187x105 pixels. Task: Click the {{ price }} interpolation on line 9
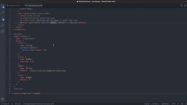tap(43, 18)
